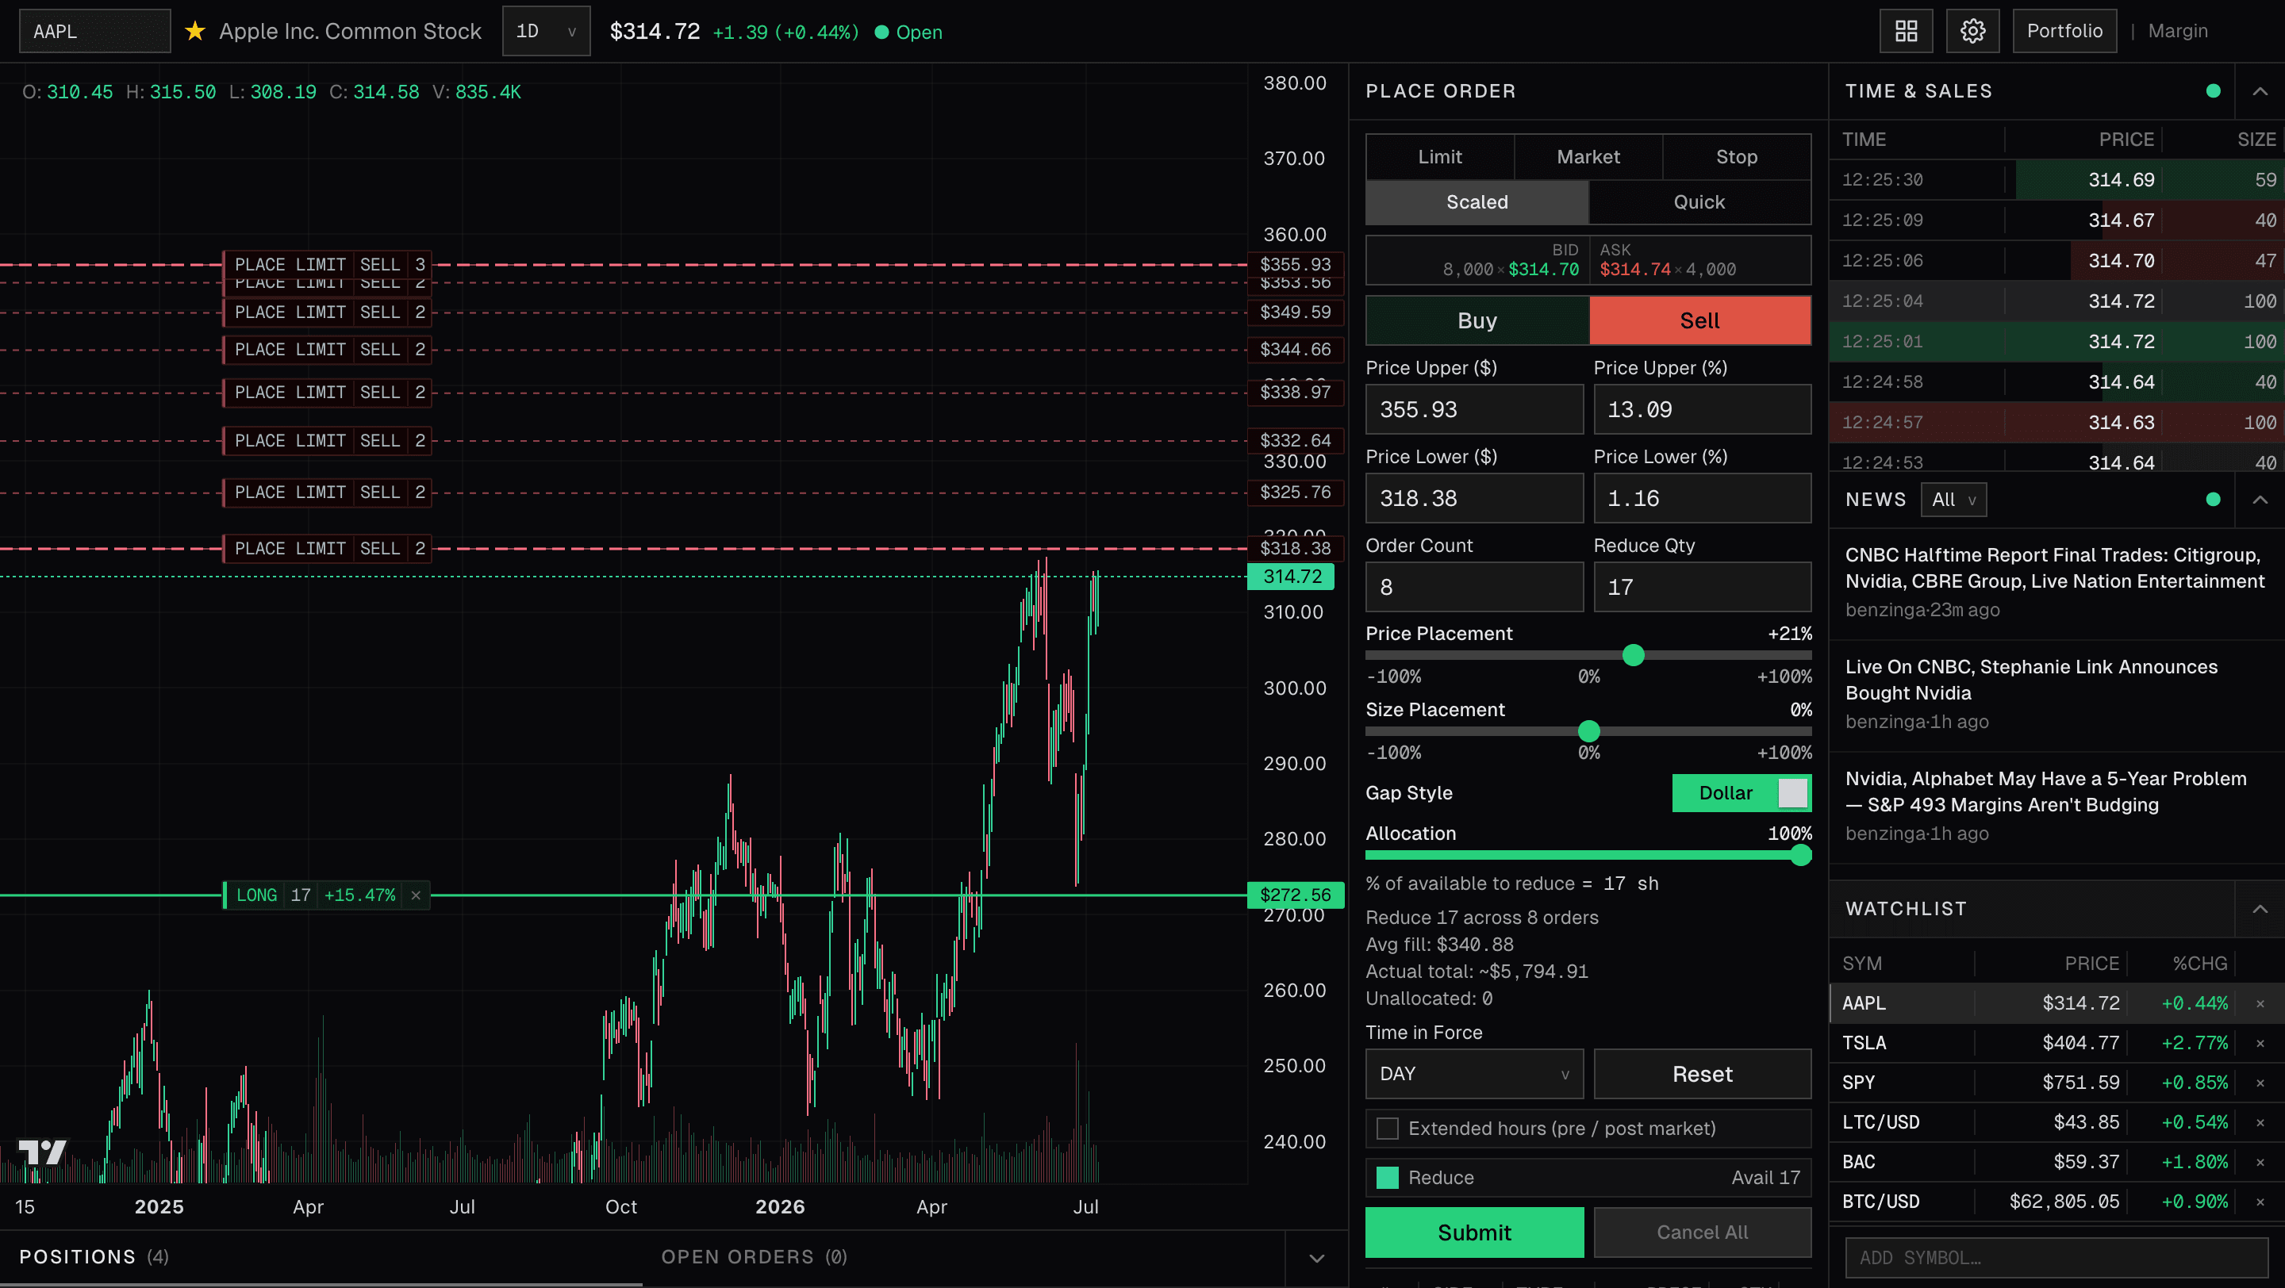Open the Portfolio button
The width and height of the screenshot is (2285, 1288).
[2064, 31]
